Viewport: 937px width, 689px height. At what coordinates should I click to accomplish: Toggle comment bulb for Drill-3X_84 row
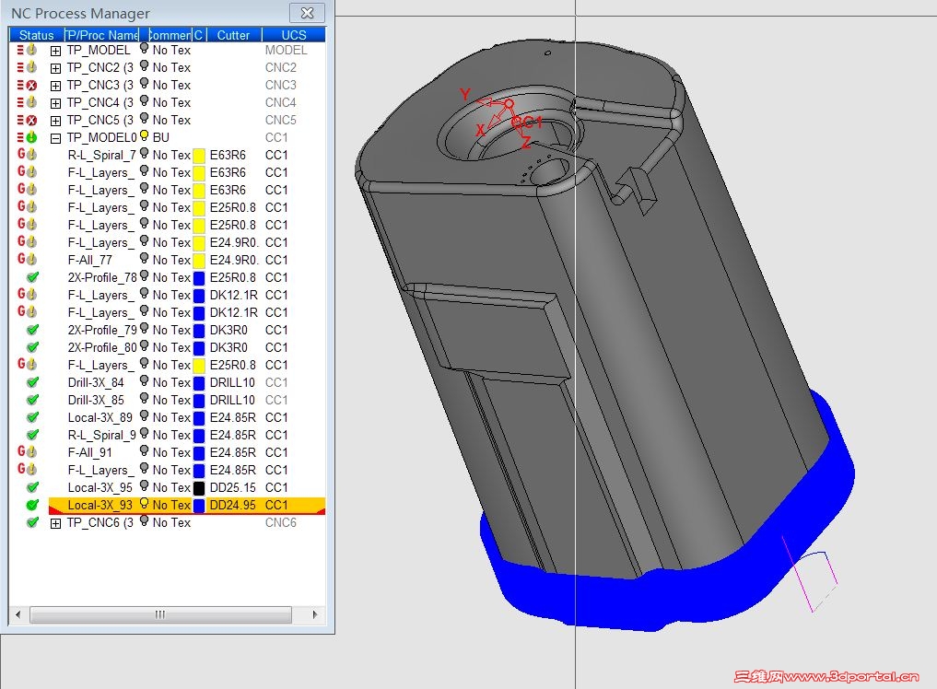point(144,380)
